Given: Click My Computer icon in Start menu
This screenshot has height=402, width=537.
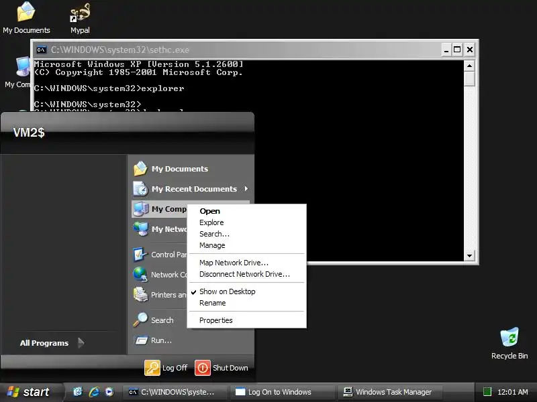Looking at the screenshot, I should tap(141, 209).
